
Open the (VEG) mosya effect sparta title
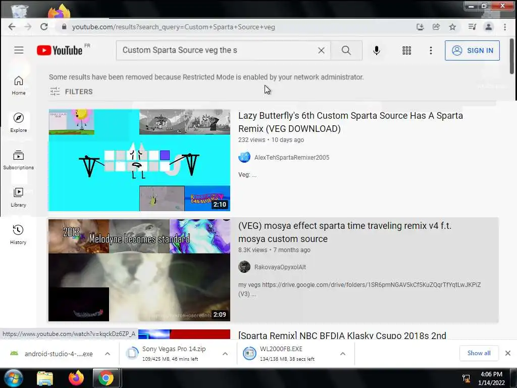345,232
